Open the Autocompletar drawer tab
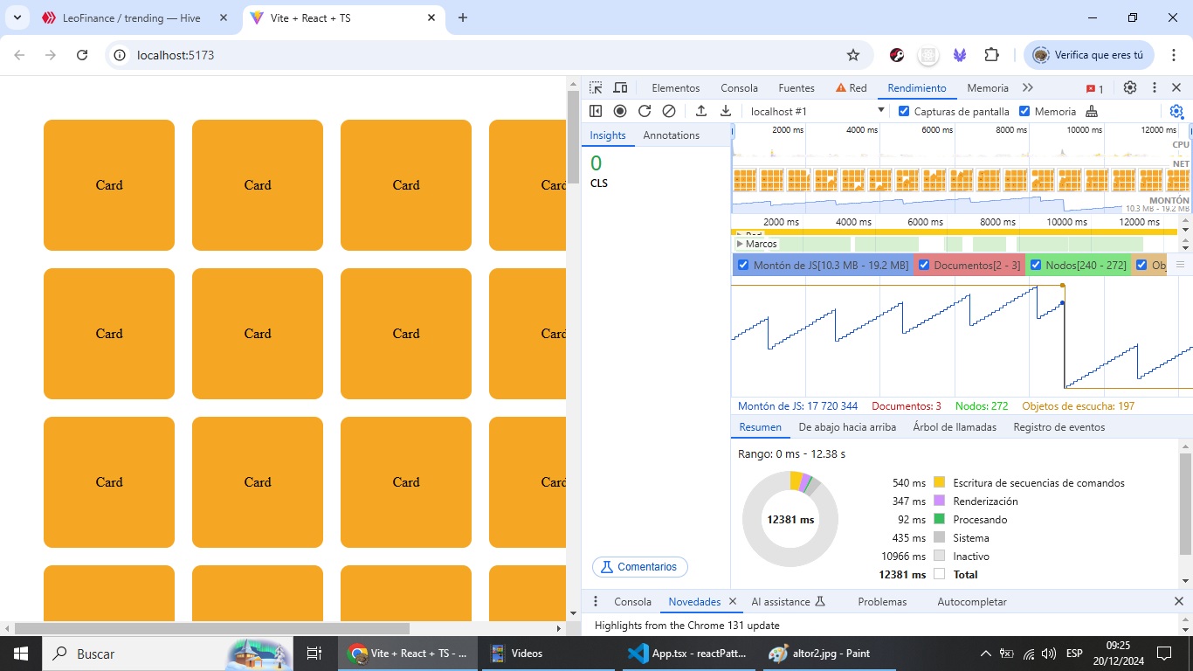This screenshot has height=671, width=1193. [972, 601]
